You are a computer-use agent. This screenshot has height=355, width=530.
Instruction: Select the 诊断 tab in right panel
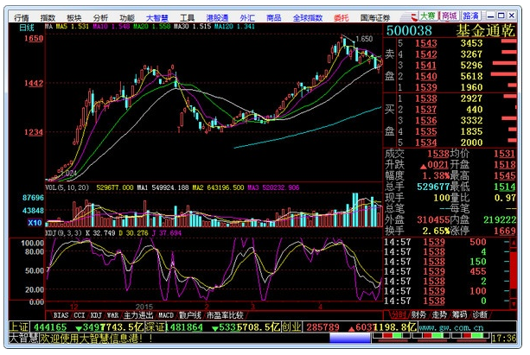(480, 314)
